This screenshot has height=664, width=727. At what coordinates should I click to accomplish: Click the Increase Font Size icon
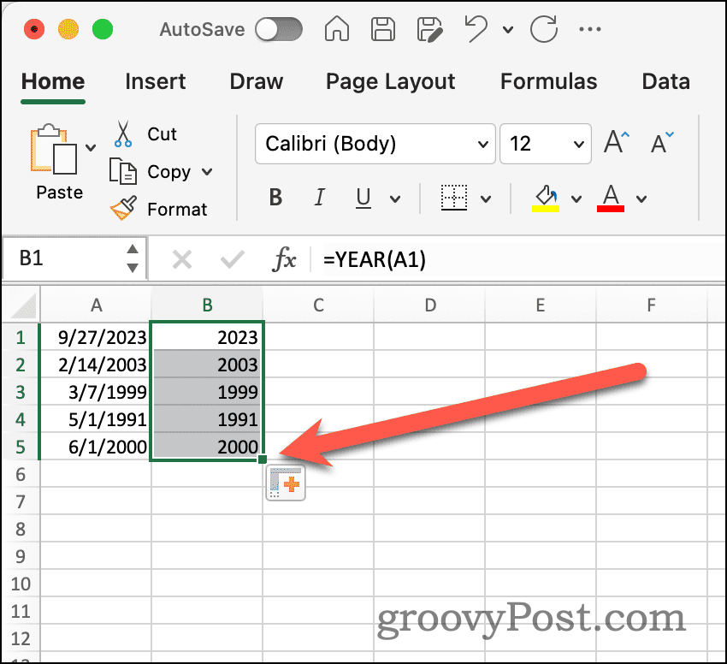click(617, 142)
